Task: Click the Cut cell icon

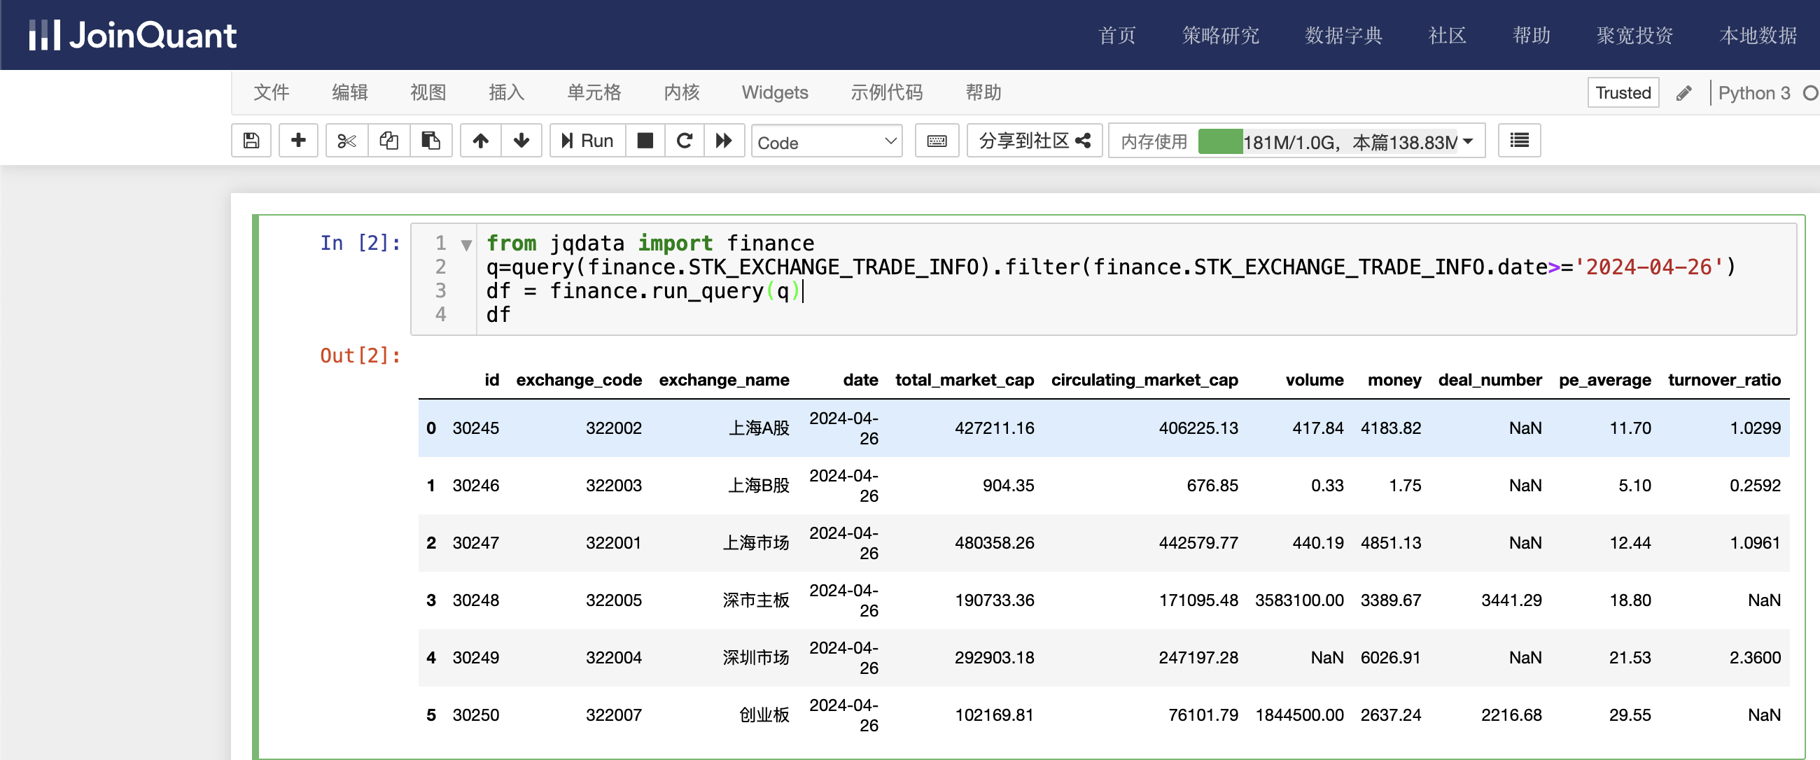Action: click(x=346, y=141)
